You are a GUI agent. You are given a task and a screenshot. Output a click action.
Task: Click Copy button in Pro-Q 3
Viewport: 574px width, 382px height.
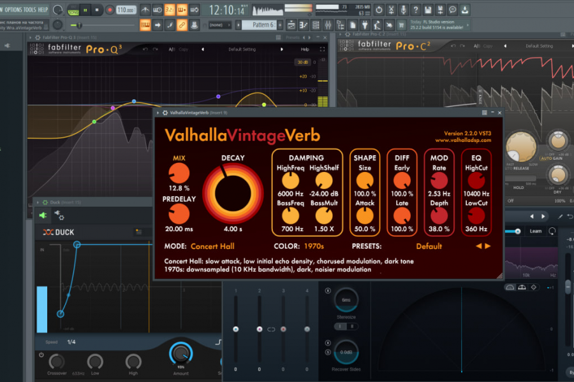pyautogui.click(x=184, y=50)
